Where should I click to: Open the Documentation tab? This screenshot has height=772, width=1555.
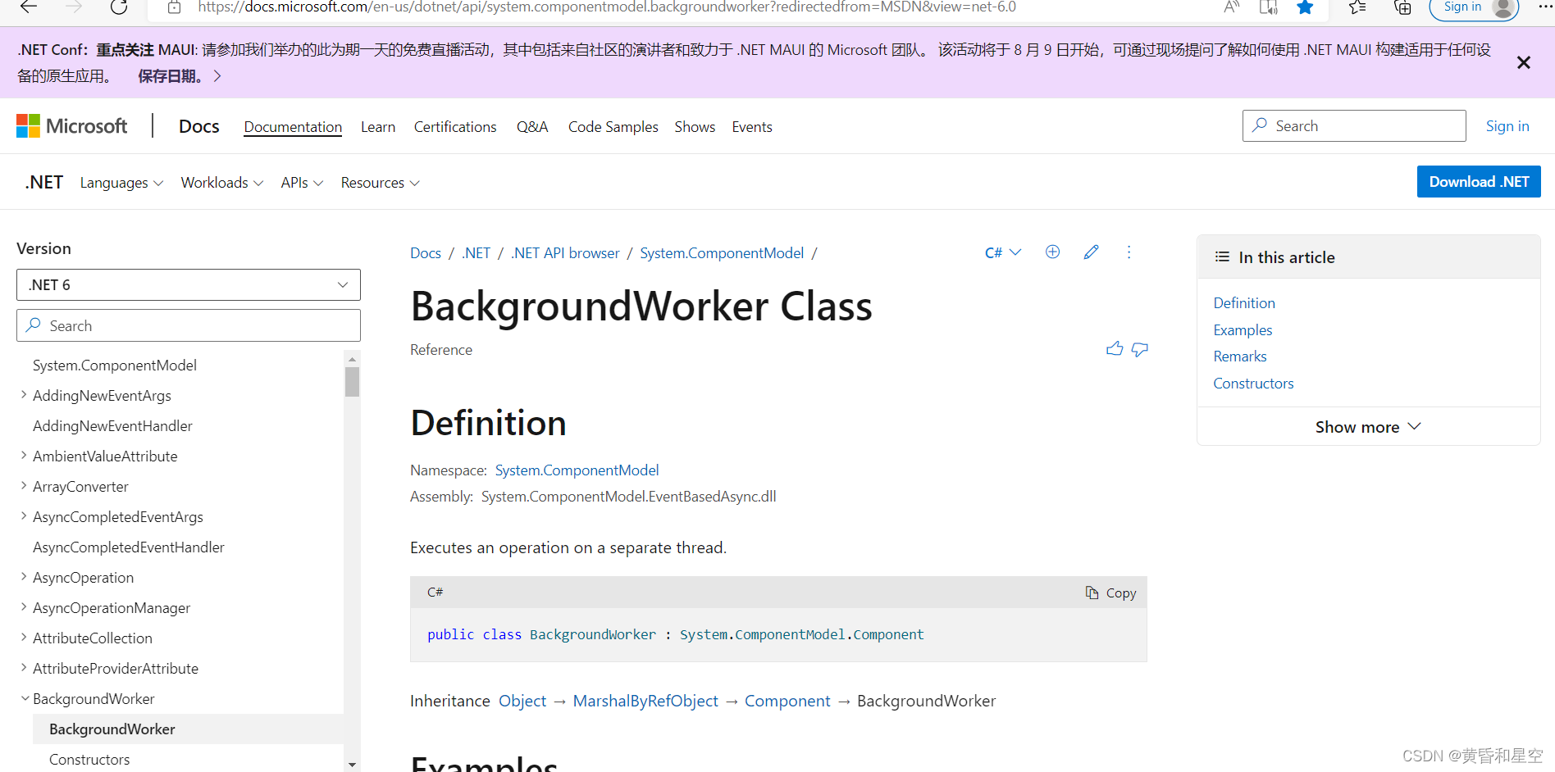293,127
